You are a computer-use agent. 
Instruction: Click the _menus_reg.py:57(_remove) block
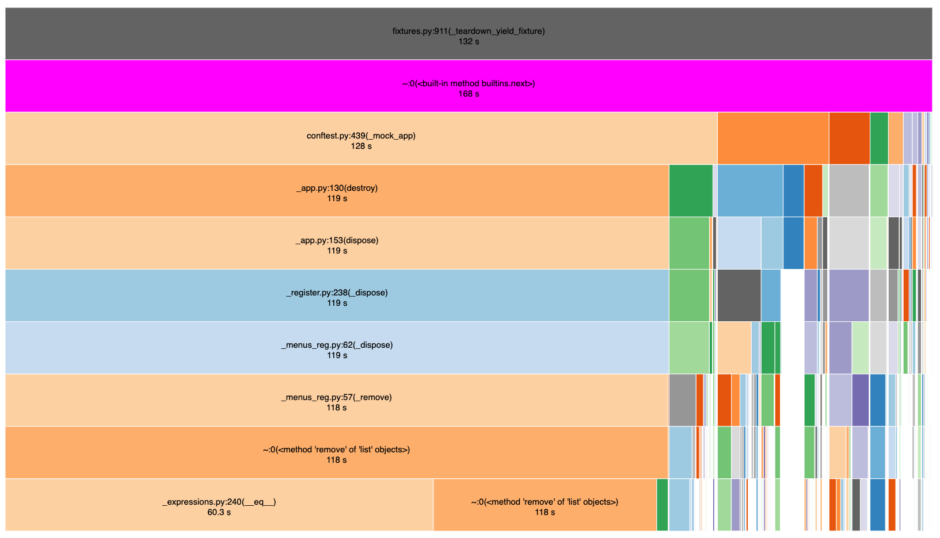point(337,399)
